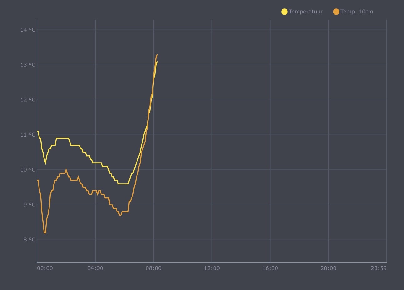Screen dimensions: 404x290
Task: Click the 10 °C axis label
Action: point(28,170)
